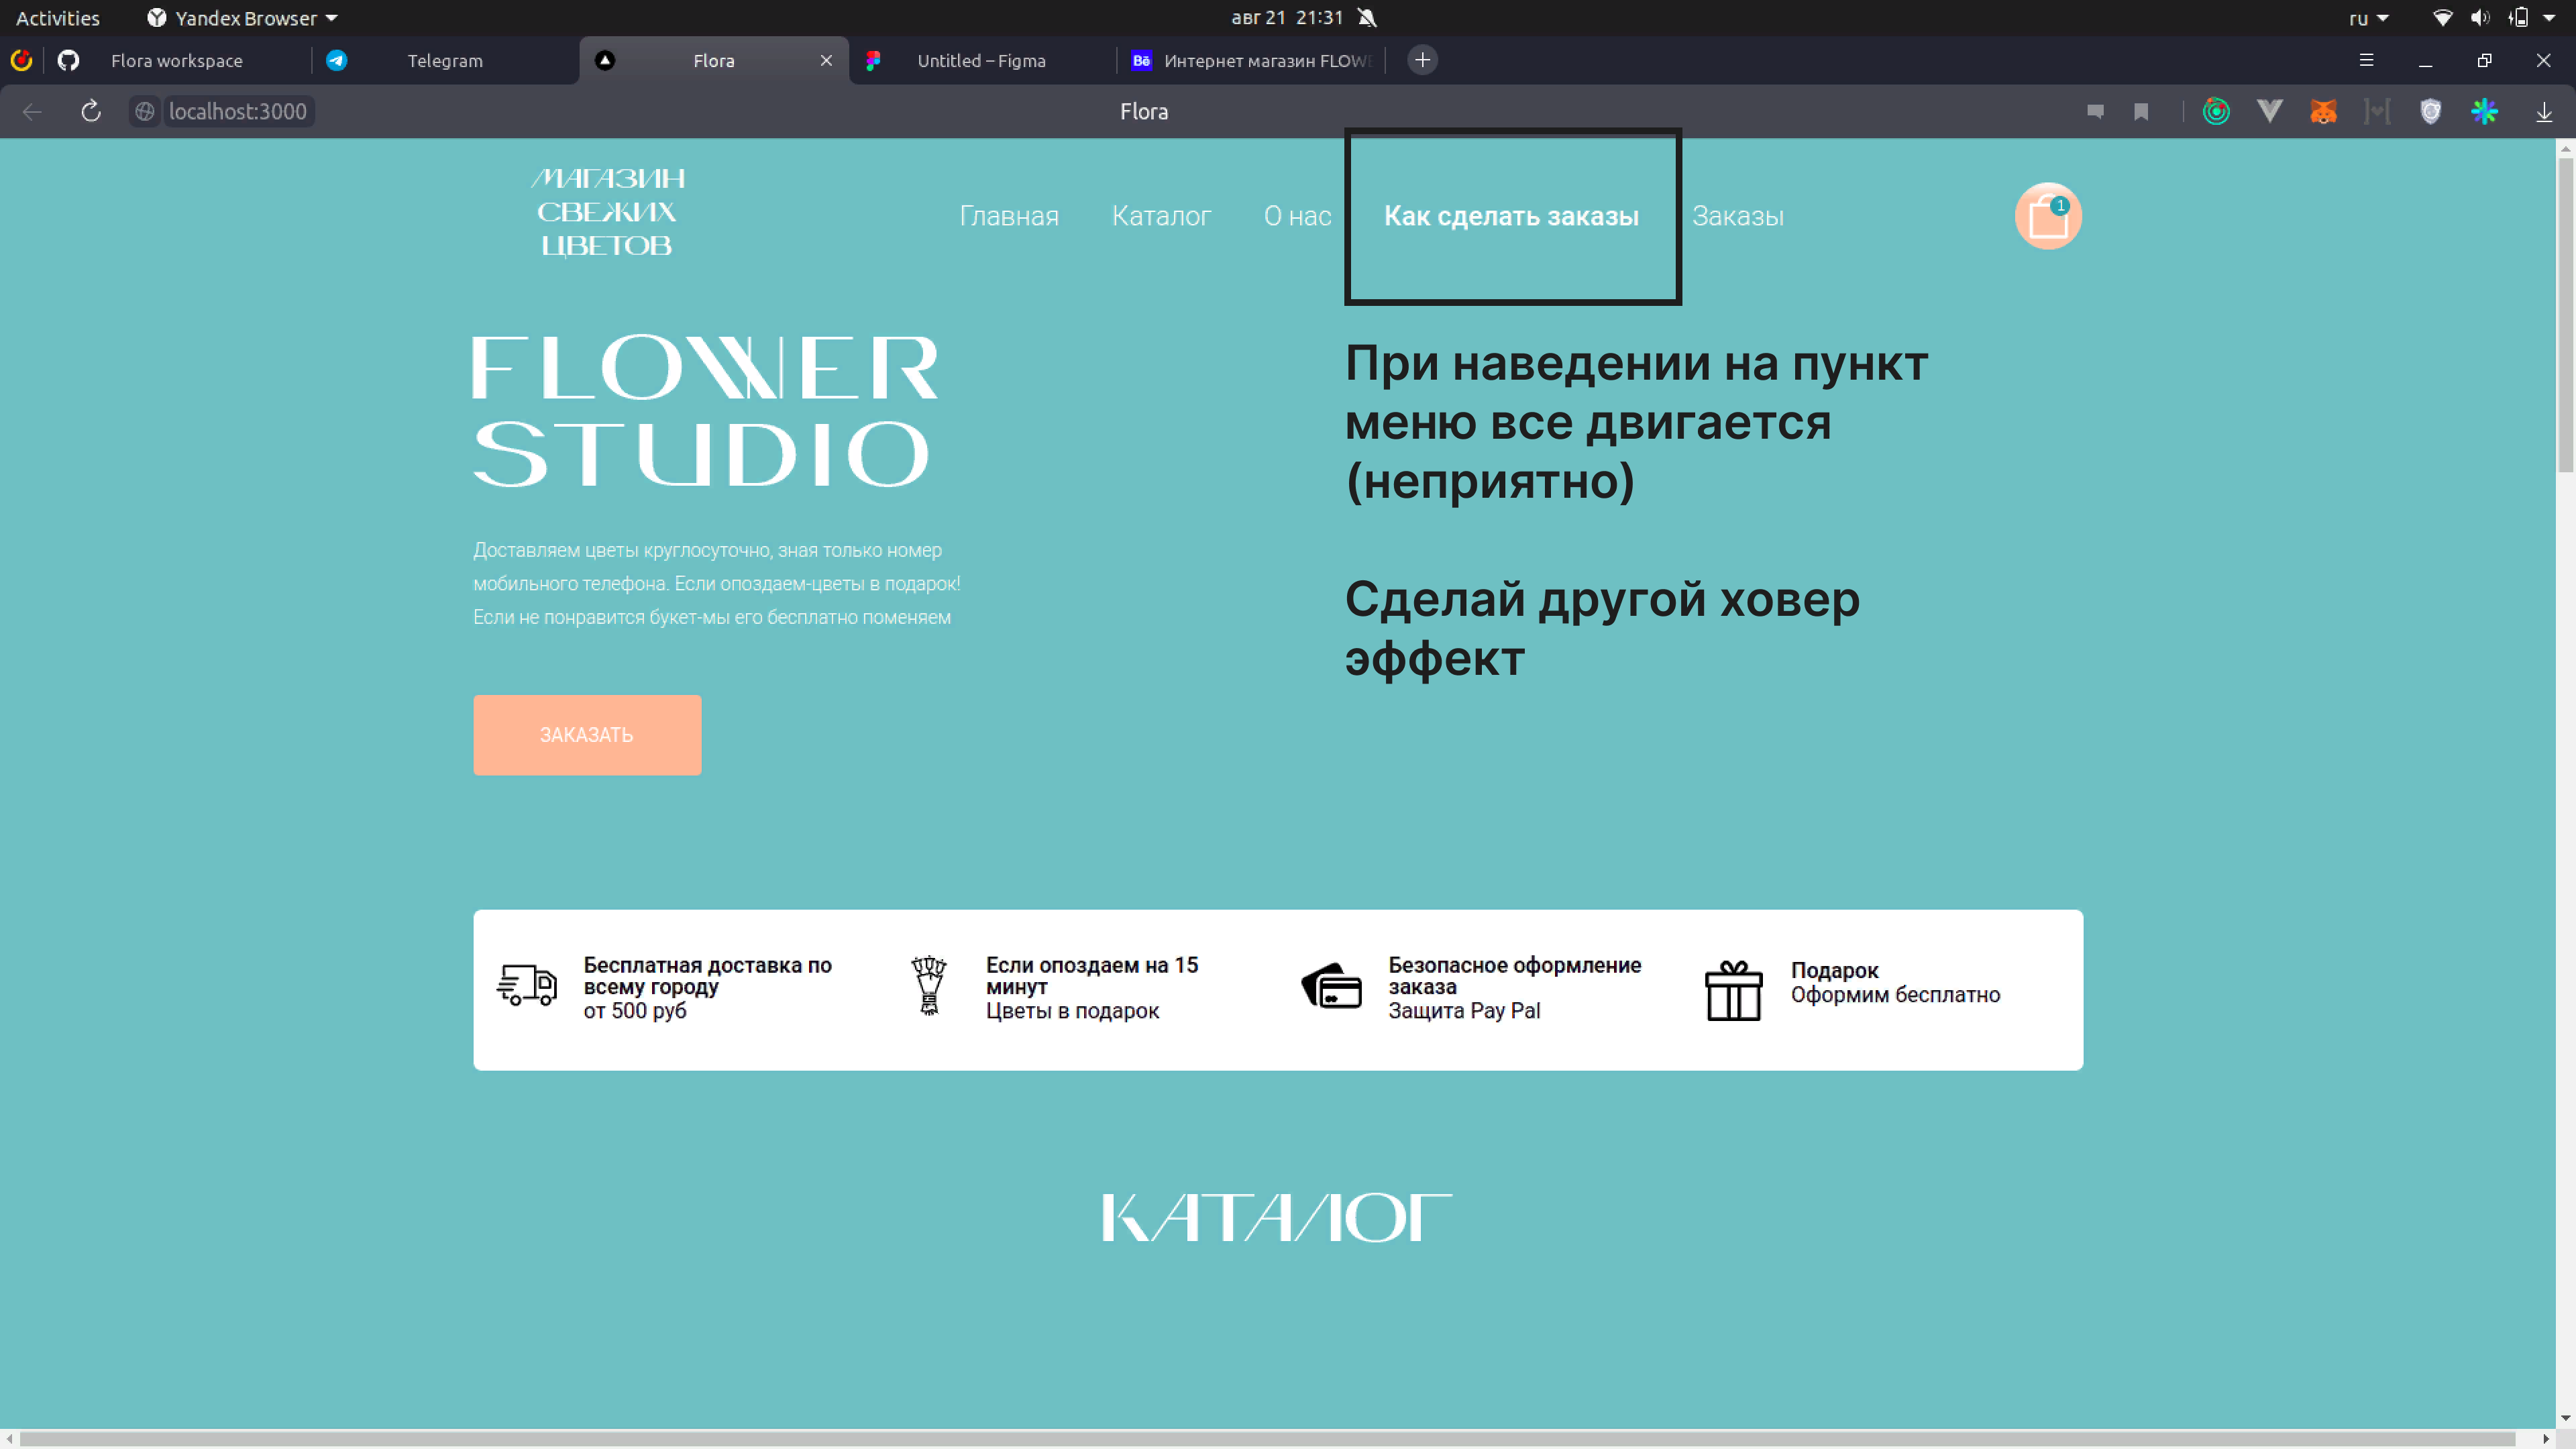
Task: Toggle the muted notifications bell icon
Action: click(x=1367, y=18)
